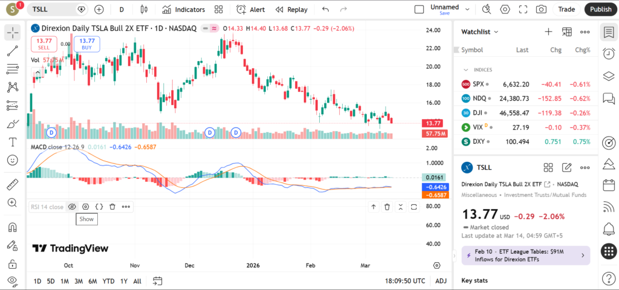Image resolution: width=619 pixels, height=290 pixels.
Task: Add symbol to watchlist with plus icon
Action: (548, 31)
